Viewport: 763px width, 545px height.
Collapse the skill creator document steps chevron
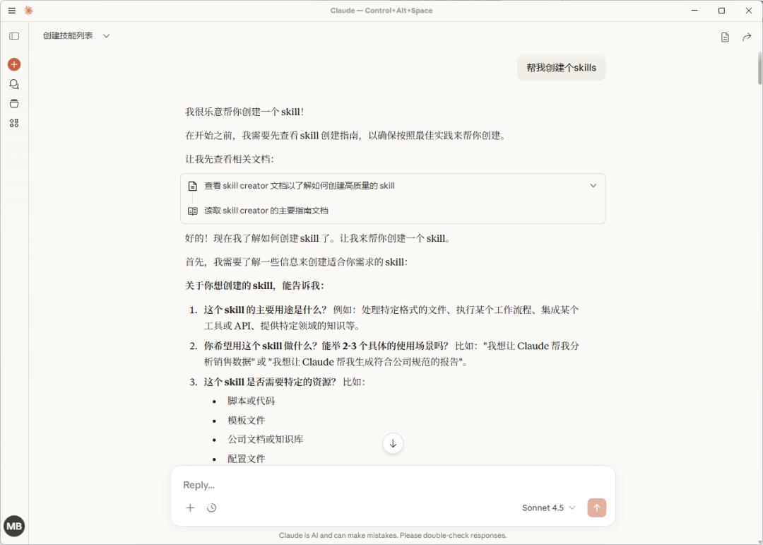pyautogui.click(x=593, y=186)
